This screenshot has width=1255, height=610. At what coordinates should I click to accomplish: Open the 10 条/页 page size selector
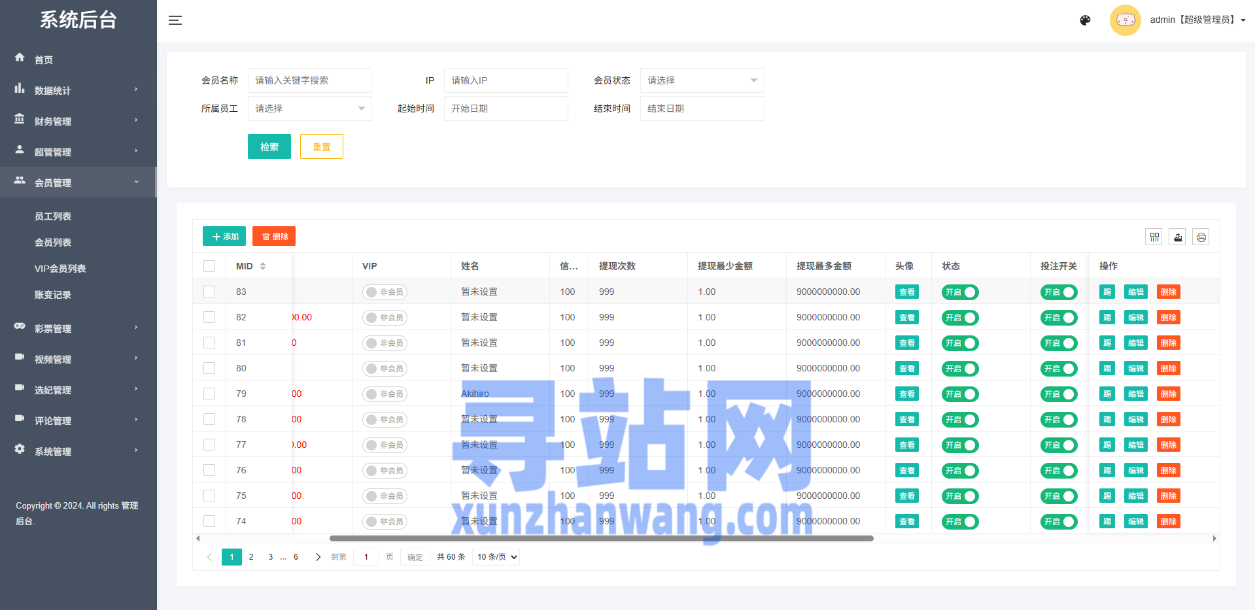(x=496, y=557)
